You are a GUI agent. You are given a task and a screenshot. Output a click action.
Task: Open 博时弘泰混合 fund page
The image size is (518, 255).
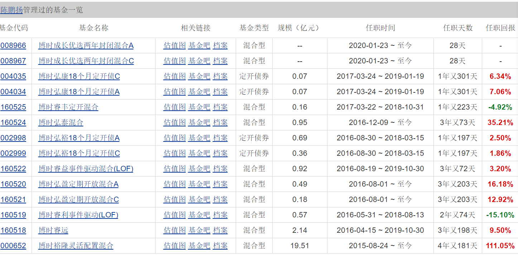click(61, 122)
